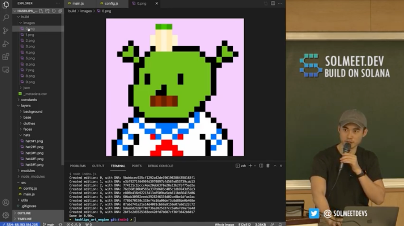404x226 pixels.
Task: Click the main branch status item
Action: point(49,224)
